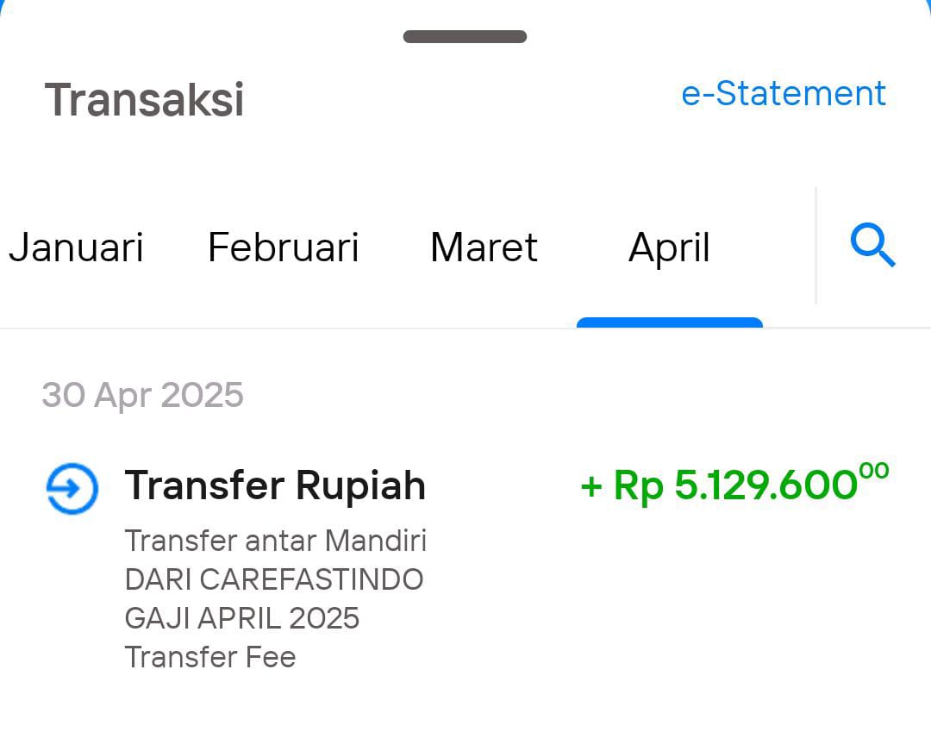
Task: Tap the blue incoming transfer arrow icon
Action: [72, 489]
